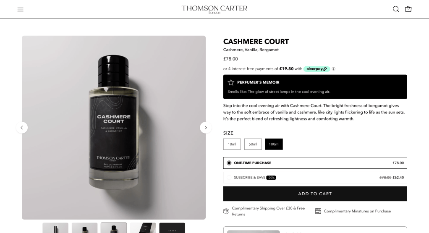Image resolution: width=429 pixels, height=233 pixels.
Task: Choose the 50ml size option
Action: [x=253, y=144]
